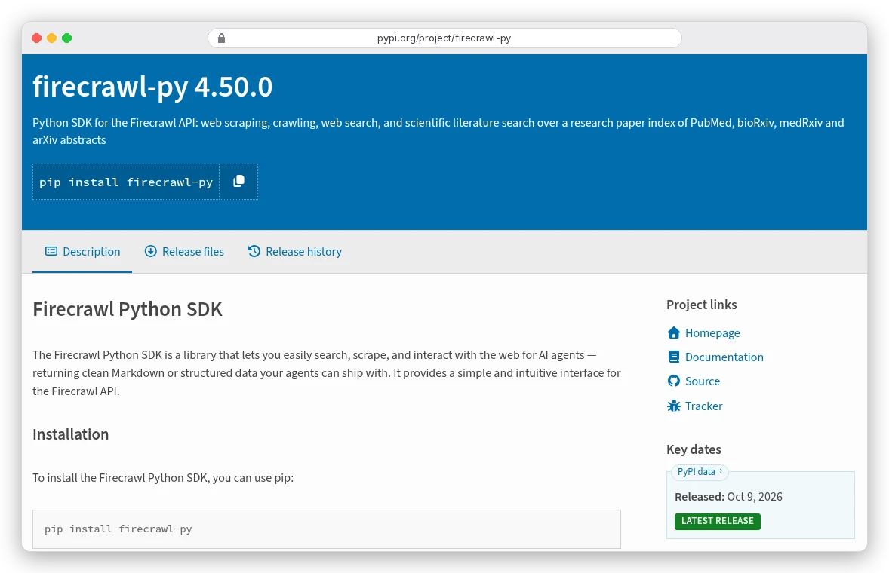Click 'To install the Firecrawl Python SDK' sentence
Image resolution: width=889 pixels, height=573 pixels.
click(x=163, y=478)
